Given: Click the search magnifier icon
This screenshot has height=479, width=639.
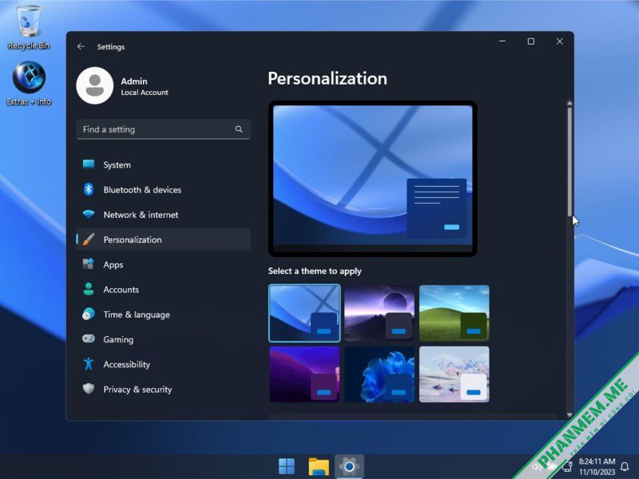Looking at the screenshot, I should click(239, 129).
